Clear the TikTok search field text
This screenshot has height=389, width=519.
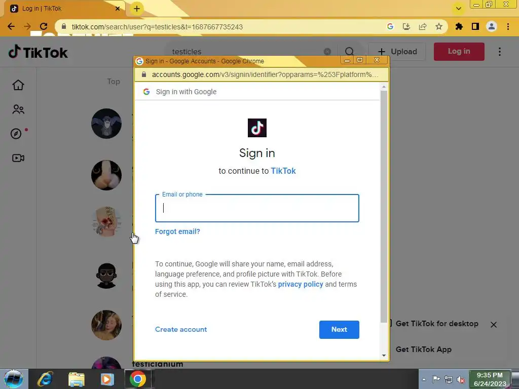click(x=327, y=52)
